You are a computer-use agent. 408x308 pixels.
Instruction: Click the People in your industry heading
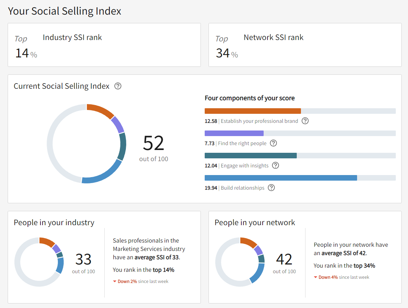point(54,222)
